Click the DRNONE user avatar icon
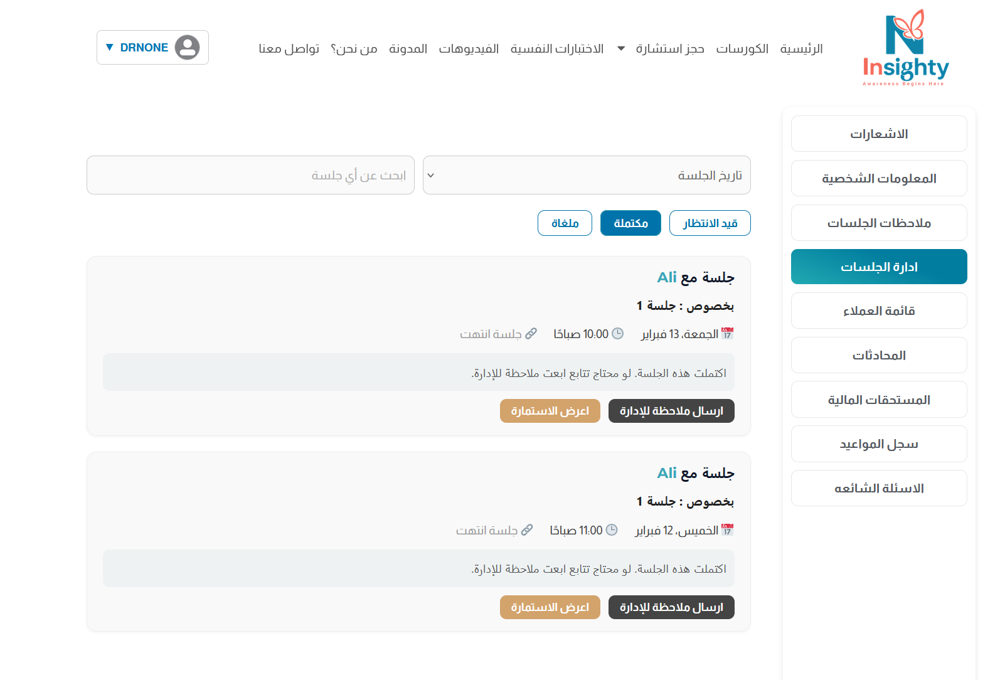The image size is (1005, 680). [187, 47]
